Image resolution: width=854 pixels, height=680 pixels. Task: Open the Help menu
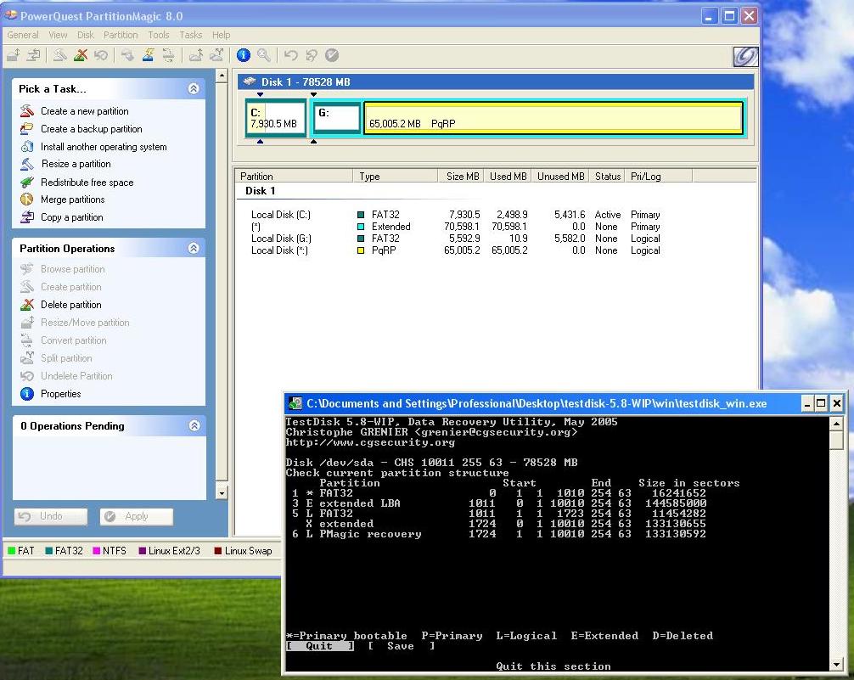[x=221, y=35]
